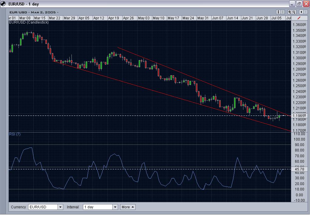The image size is (310, 215).
Task: Select the zoom-in magnifier tool
Action: click(290, 12)
